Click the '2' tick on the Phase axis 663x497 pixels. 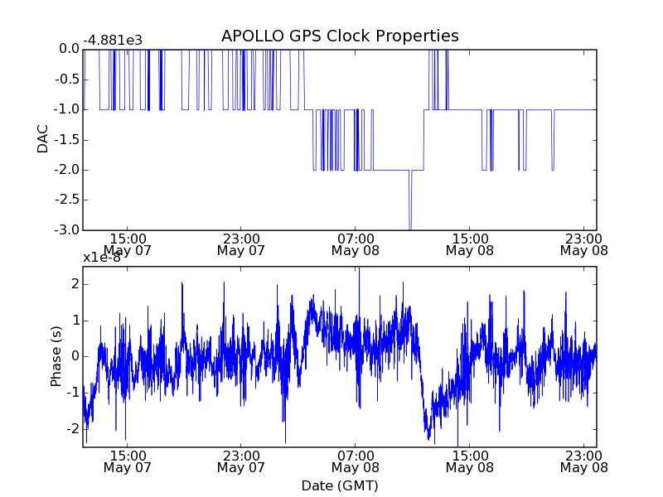(75, 284)
